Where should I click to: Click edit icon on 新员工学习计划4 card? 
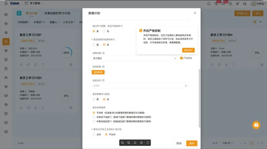pos(212,65)
